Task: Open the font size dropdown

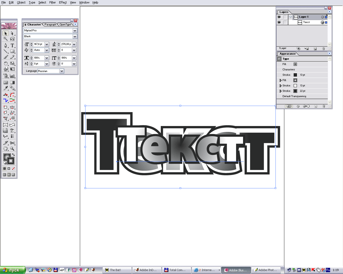Action: tap(47, 44)
